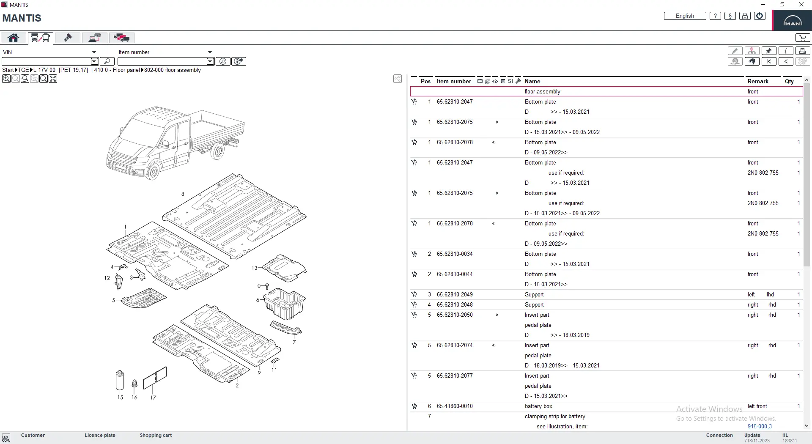Add the battery box 65.41860-0010 to the cart
812x444 pixels.
point(414,406)
